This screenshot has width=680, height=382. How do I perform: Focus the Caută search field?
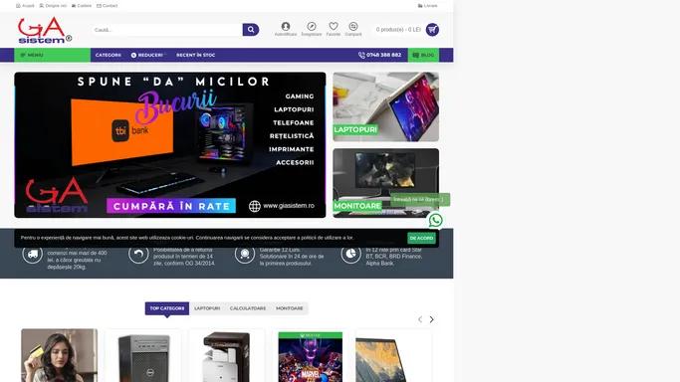[167, 30]
